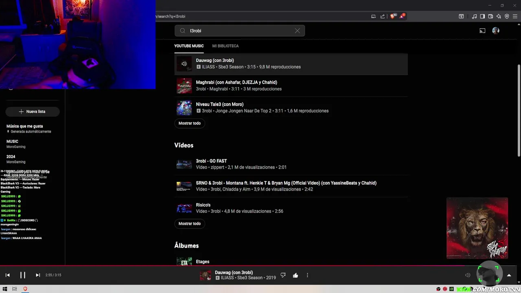Open Task View on the taskbar
Viewport: 521px width, 293px height.
pyautogui.click(x=15, y=289)
